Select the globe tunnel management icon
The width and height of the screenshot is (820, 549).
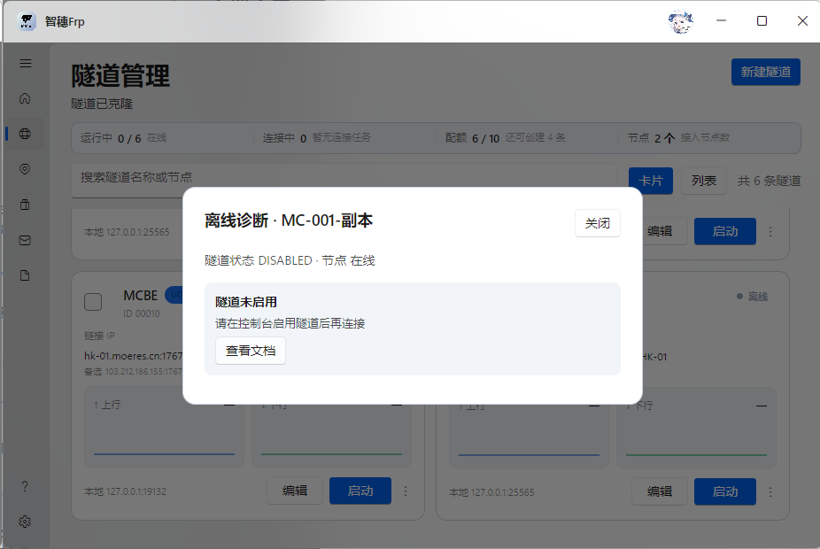[x=25, y=134]
